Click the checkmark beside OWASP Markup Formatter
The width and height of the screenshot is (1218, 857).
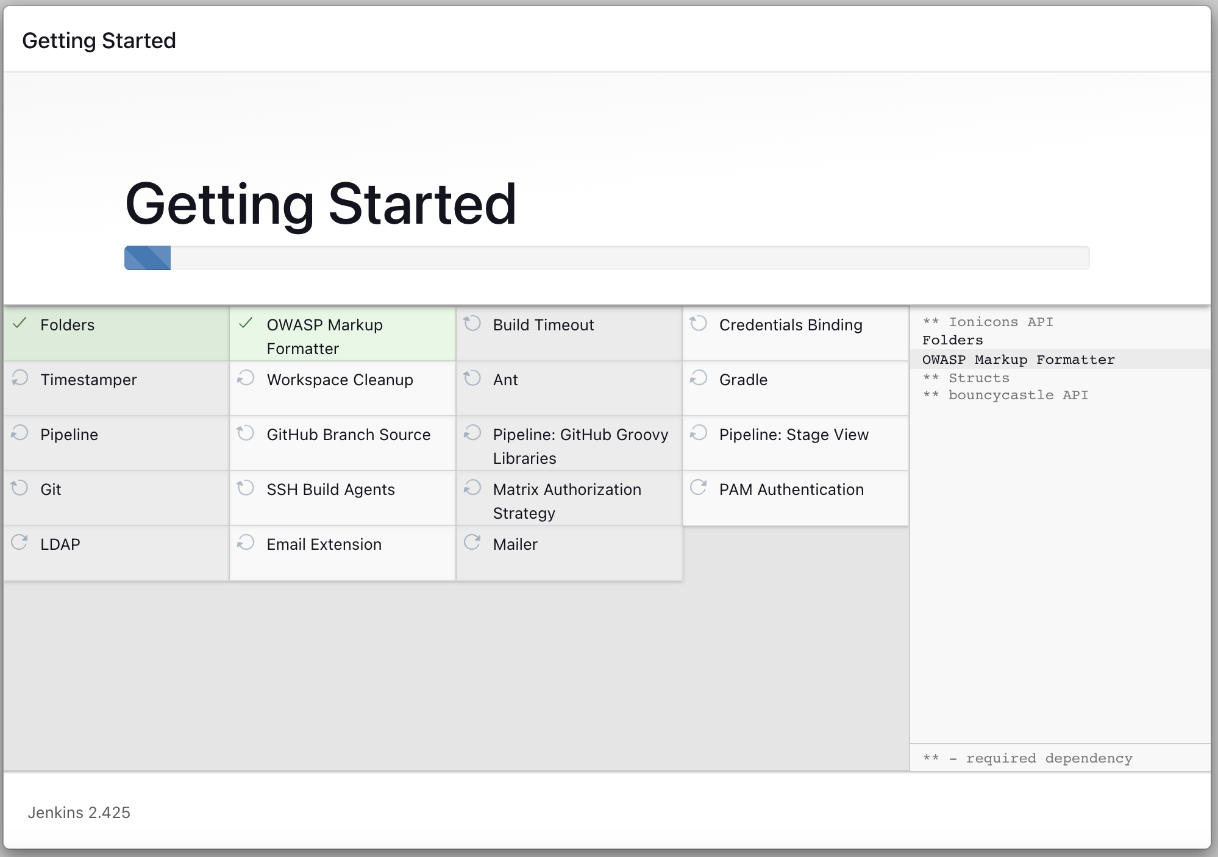click(x=246, y=323)
